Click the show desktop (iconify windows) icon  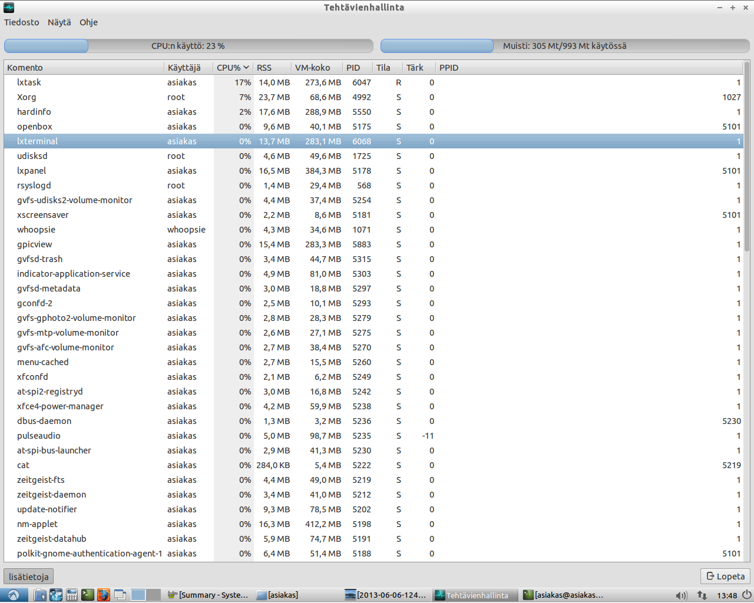120,595
